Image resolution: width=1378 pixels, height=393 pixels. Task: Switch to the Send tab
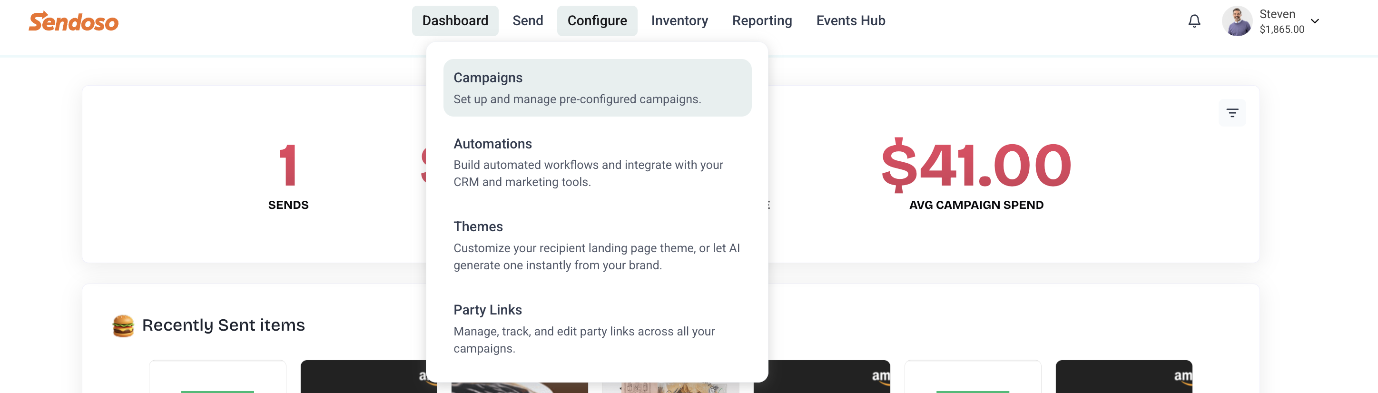pos(527,21)
